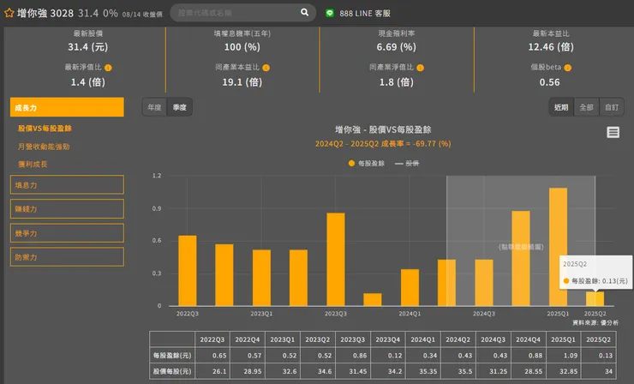Image resolution: width=634 pixels, height=384 pixels.
Task: Select the 全部 range button
Action: pos(586,107)
